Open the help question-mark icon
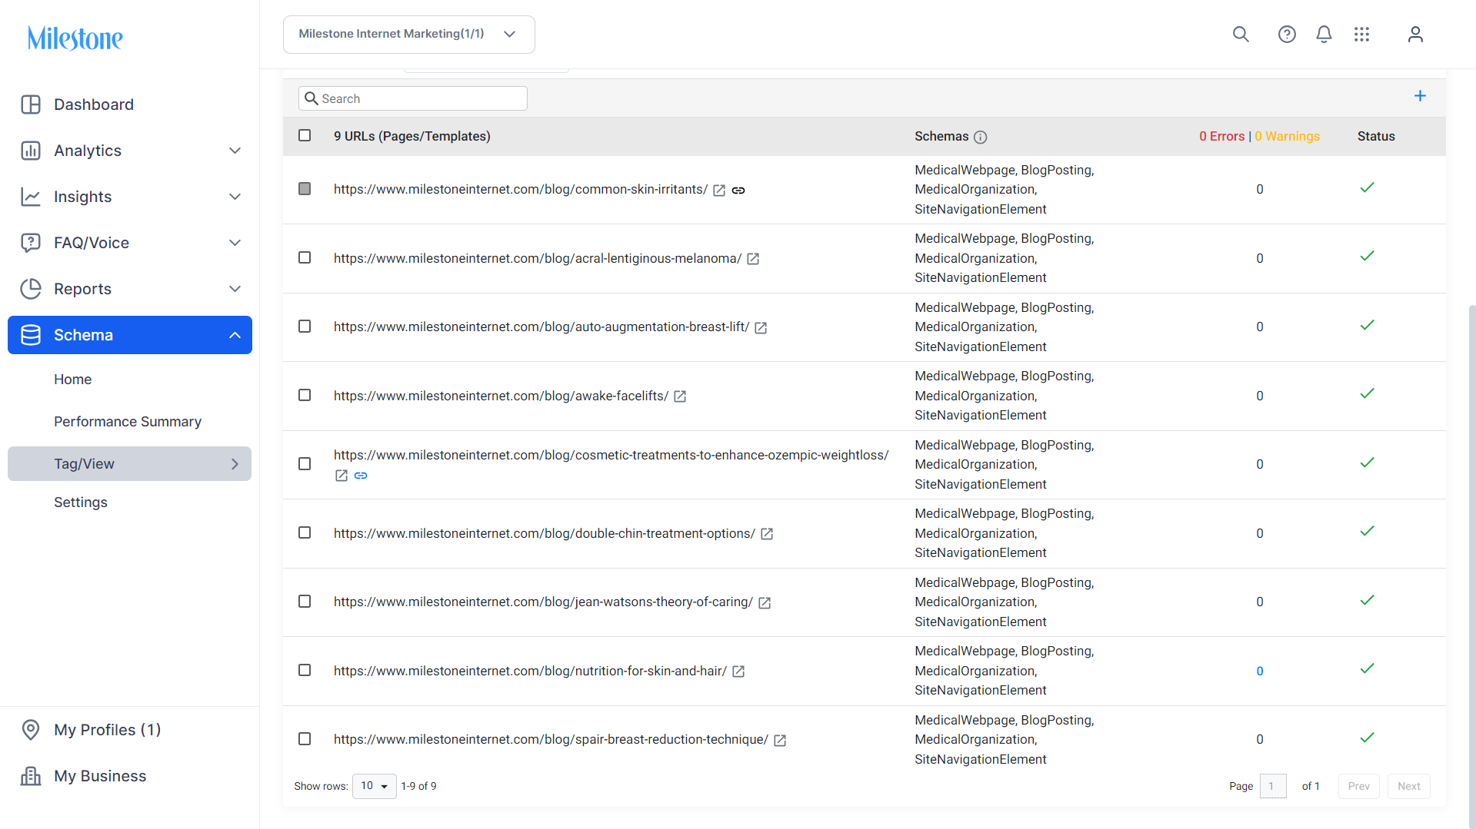The width and height of the screenshot is (1476, 829). pos(1287,34)
